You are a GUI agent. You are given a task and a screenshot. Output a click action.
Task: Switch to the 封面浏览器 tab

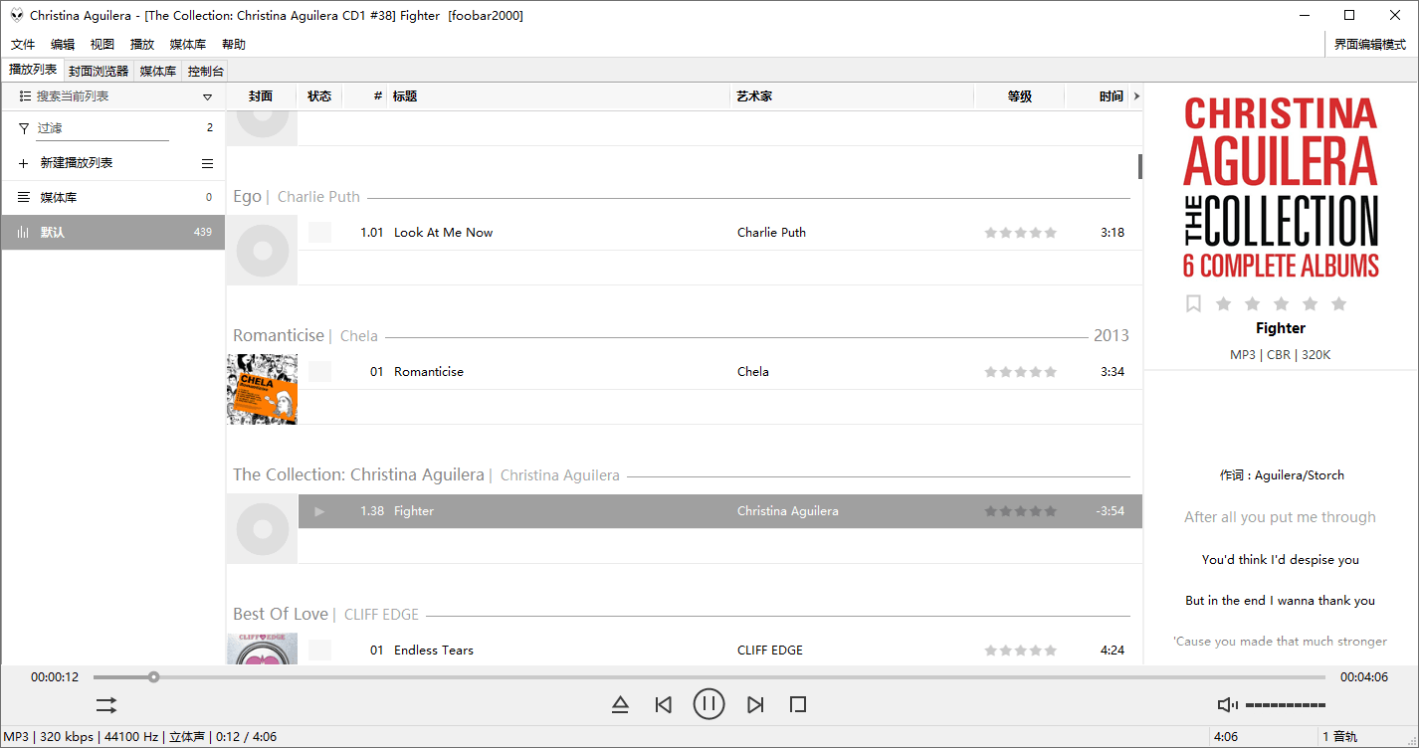pos(99,71)
